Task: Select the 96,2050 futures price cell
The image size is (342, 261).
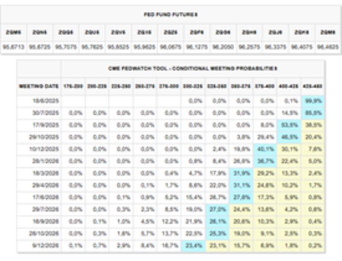Action: pyautogui.click(x=223, y=47)
